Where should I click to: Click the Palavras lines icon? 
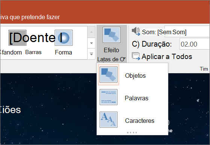click(109, 97)
